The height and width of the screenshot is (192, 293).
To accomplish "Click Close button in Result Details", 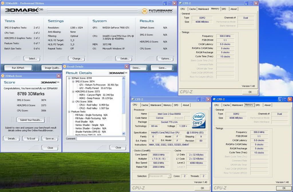I will [x=118, y=148].
